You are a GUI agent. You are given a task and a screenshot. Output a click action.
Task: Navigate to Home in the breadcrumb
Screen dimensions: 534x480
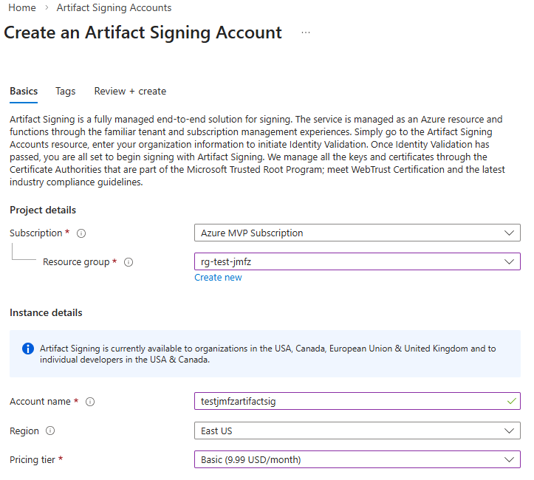(x=22, y=8)
